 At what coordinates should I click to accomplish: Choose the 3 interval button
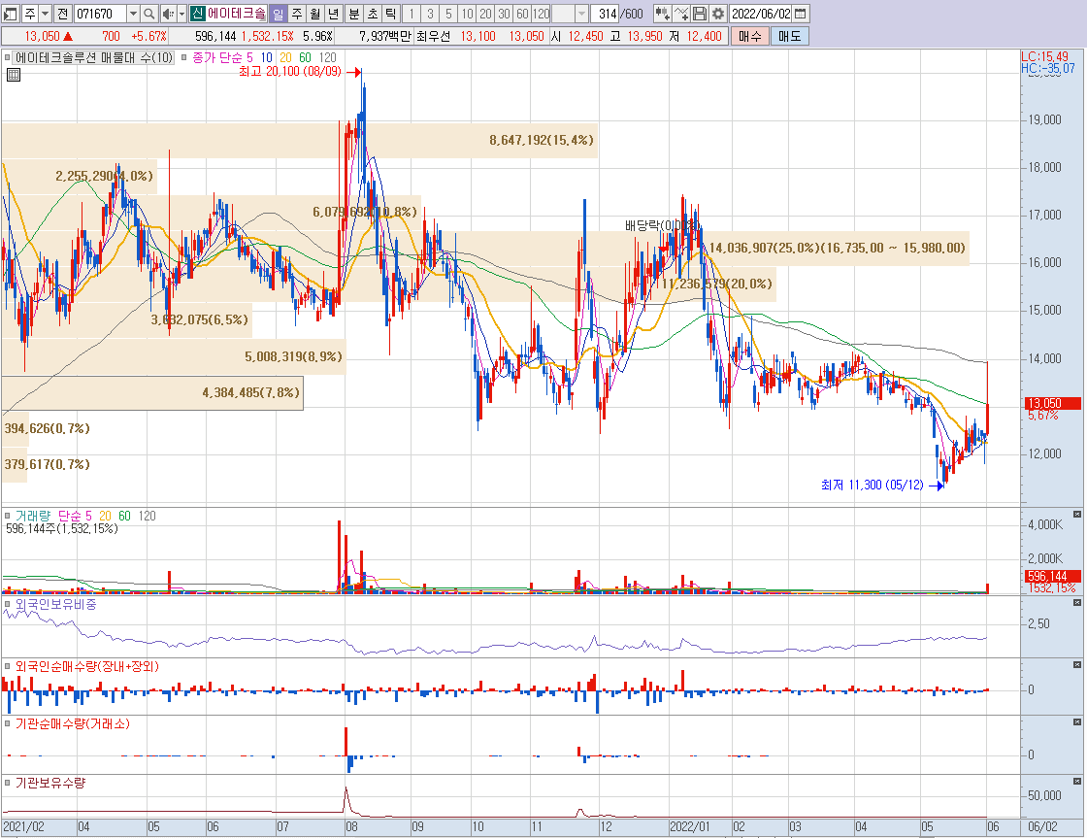point(430,14)
